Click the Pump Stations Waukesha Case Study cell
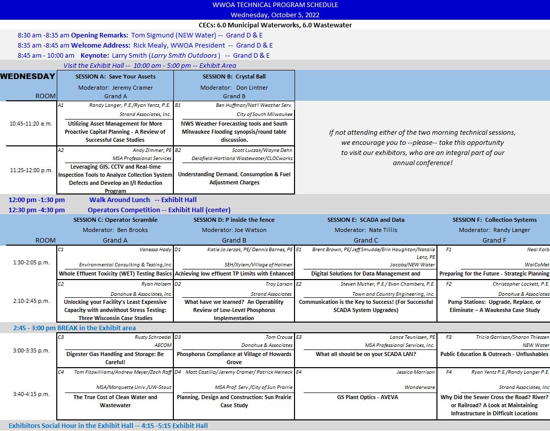 (x=494, y=306)
